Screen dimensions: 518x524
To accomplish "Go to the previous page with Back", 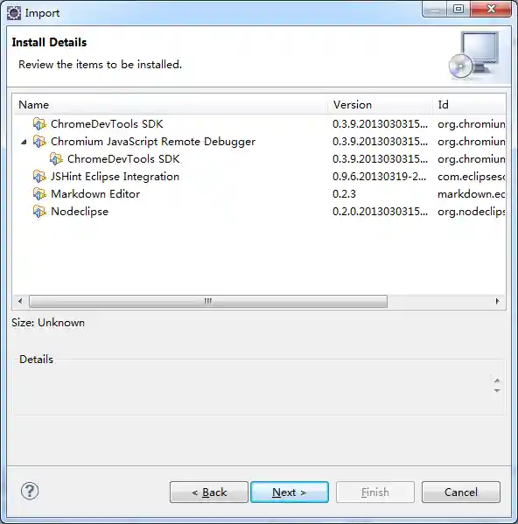I will pos(209,492).
